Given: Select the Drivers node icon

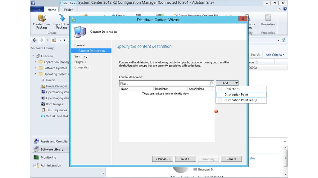Looking at the screenshot, I should coord(43,80).
